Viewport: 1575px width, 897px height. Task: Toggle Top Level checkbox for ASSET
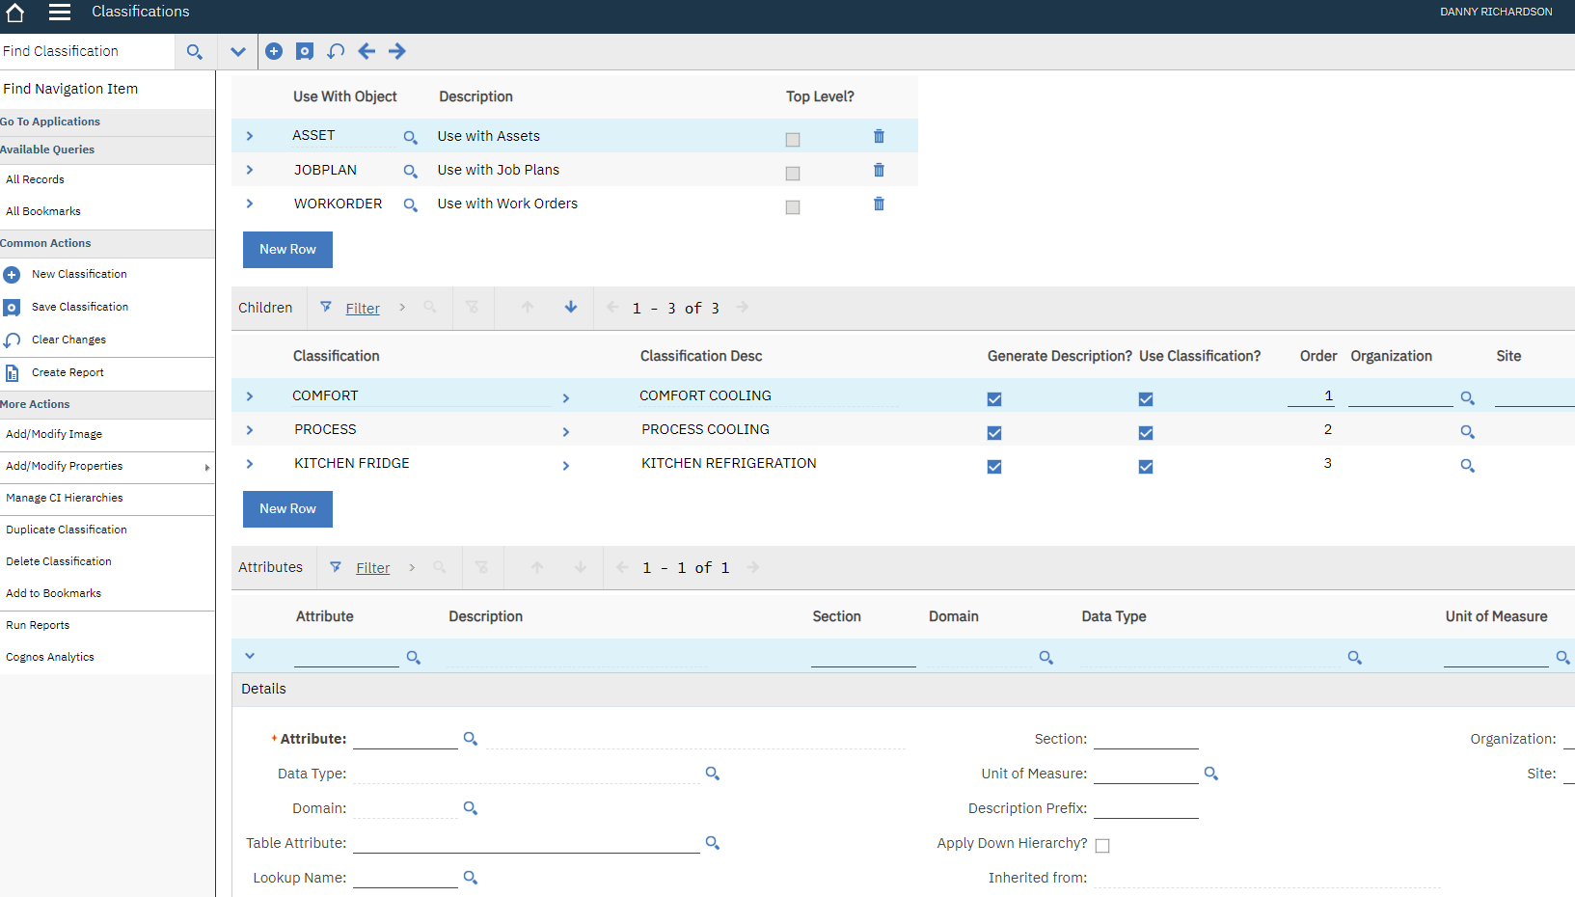click(793, 140)
